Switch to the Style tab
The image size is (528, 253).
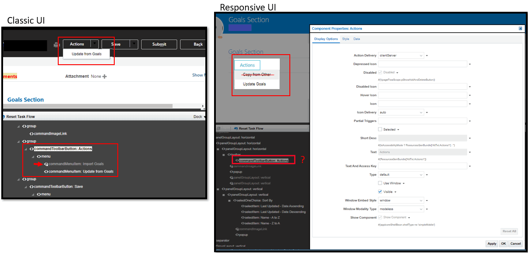[x=345, y=39]
